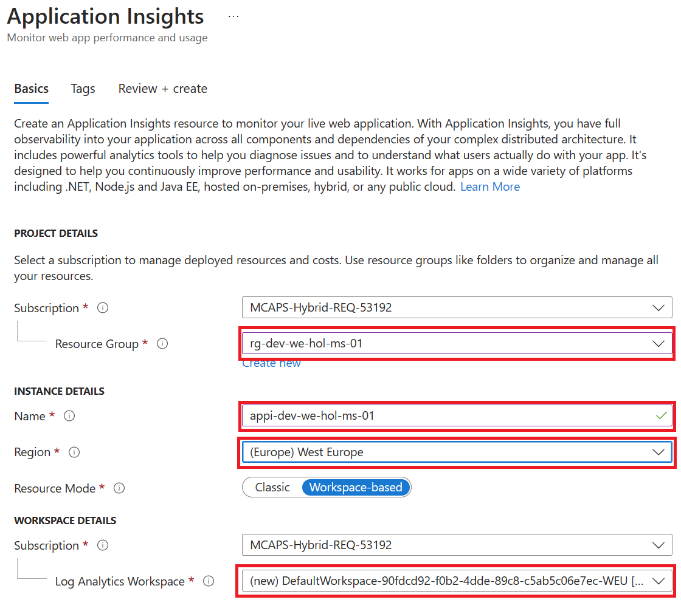Click the Resource Group info icon
The width and height of the screenshot is (681, 611).
point(162,344)
